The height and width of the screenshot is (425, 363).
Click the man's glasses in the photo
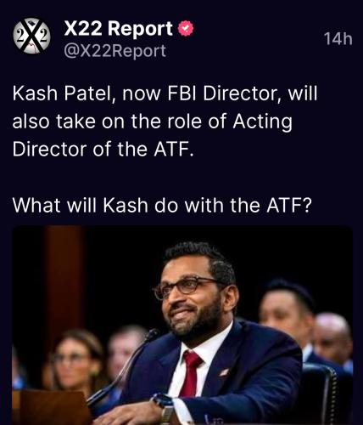coord(187,287)
